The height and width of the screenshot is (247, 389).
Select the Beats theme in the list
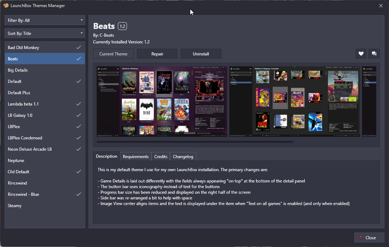coord(45,59)
